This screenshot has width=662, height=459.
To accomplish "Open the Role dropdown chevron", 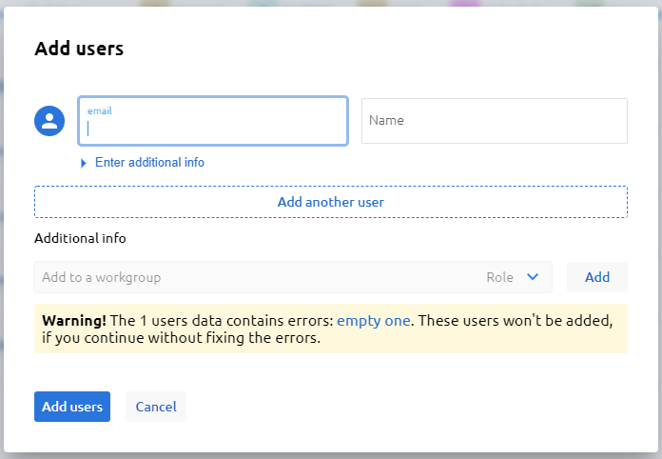I will click(533, 277).
